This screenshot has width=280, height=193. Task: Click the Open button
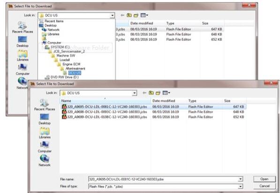(264, 179)
